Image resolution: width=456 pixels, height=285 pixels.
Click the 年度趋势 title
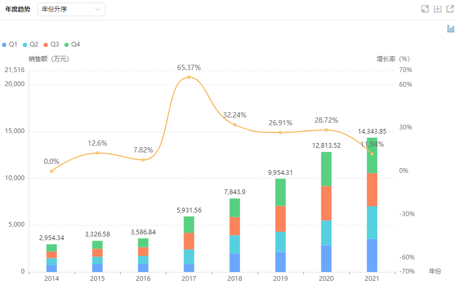click(x=18, y=9)
